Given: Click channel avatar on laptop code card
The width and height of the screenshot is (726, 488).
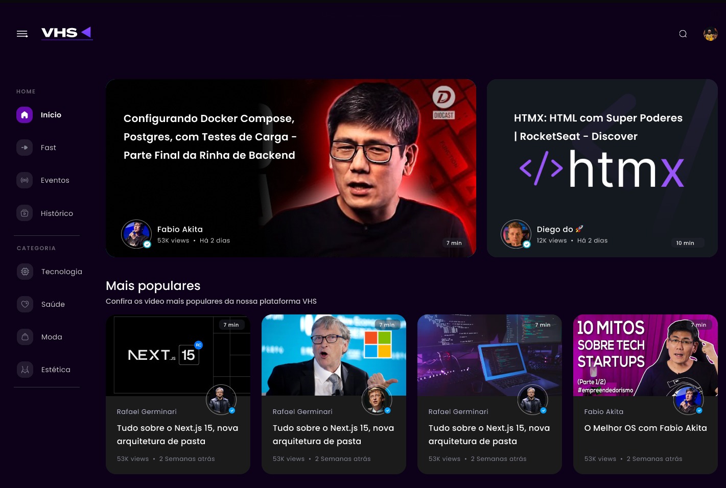Looking at the screenshot, I should (x=533, y=400).
